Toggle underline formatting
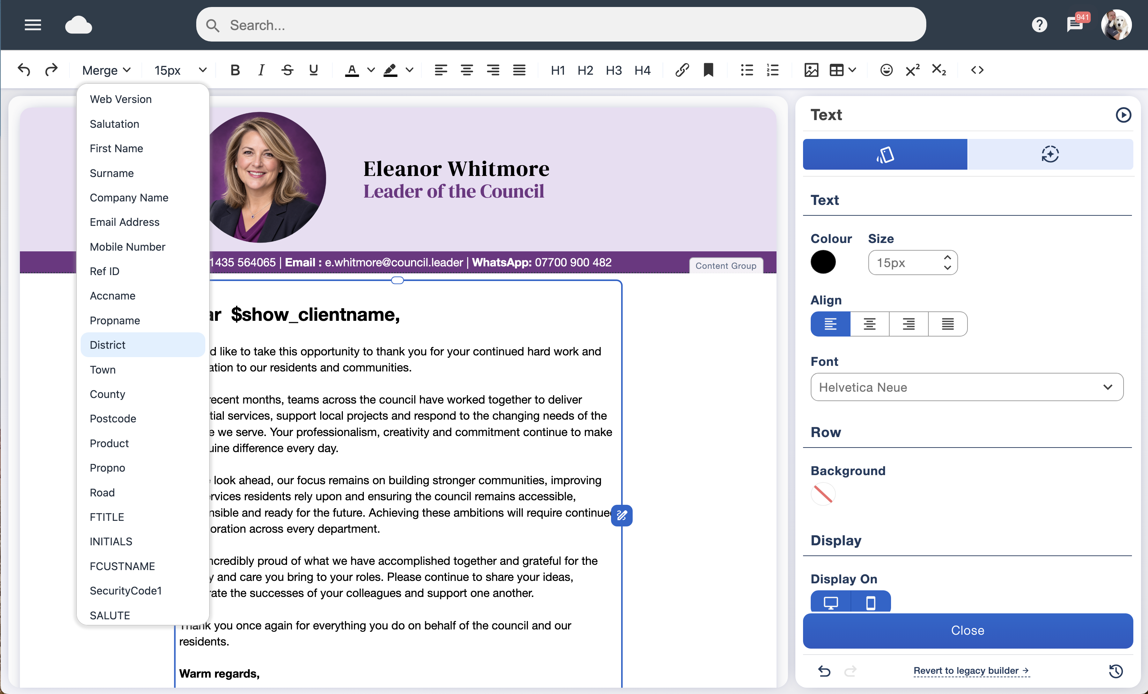Viewport: 1148px width, 694px height. tap(313, 70)
